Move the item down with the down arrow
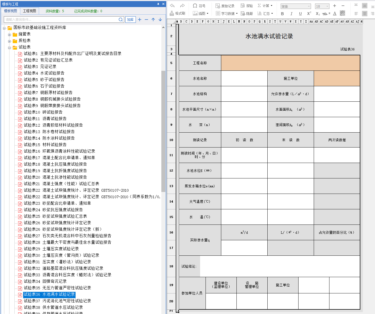Screen dimensions: 375x314 (x=160, y=20)
